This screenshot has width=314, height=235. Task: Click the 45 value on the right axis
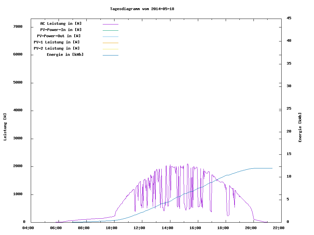tap(289, 18)
